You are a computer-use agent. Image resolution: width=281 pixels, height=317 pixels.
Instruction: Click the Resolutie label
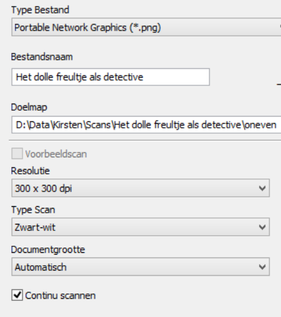pos(30,171)
